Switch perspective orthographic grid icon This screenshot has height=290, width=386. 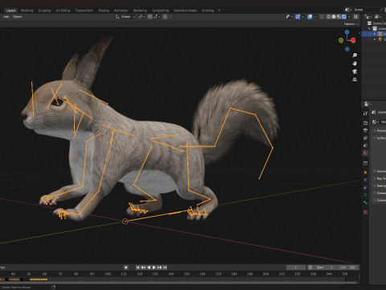(x=355, y=80)
